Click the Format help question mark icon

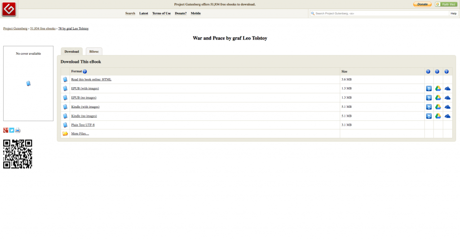point(85,71)
